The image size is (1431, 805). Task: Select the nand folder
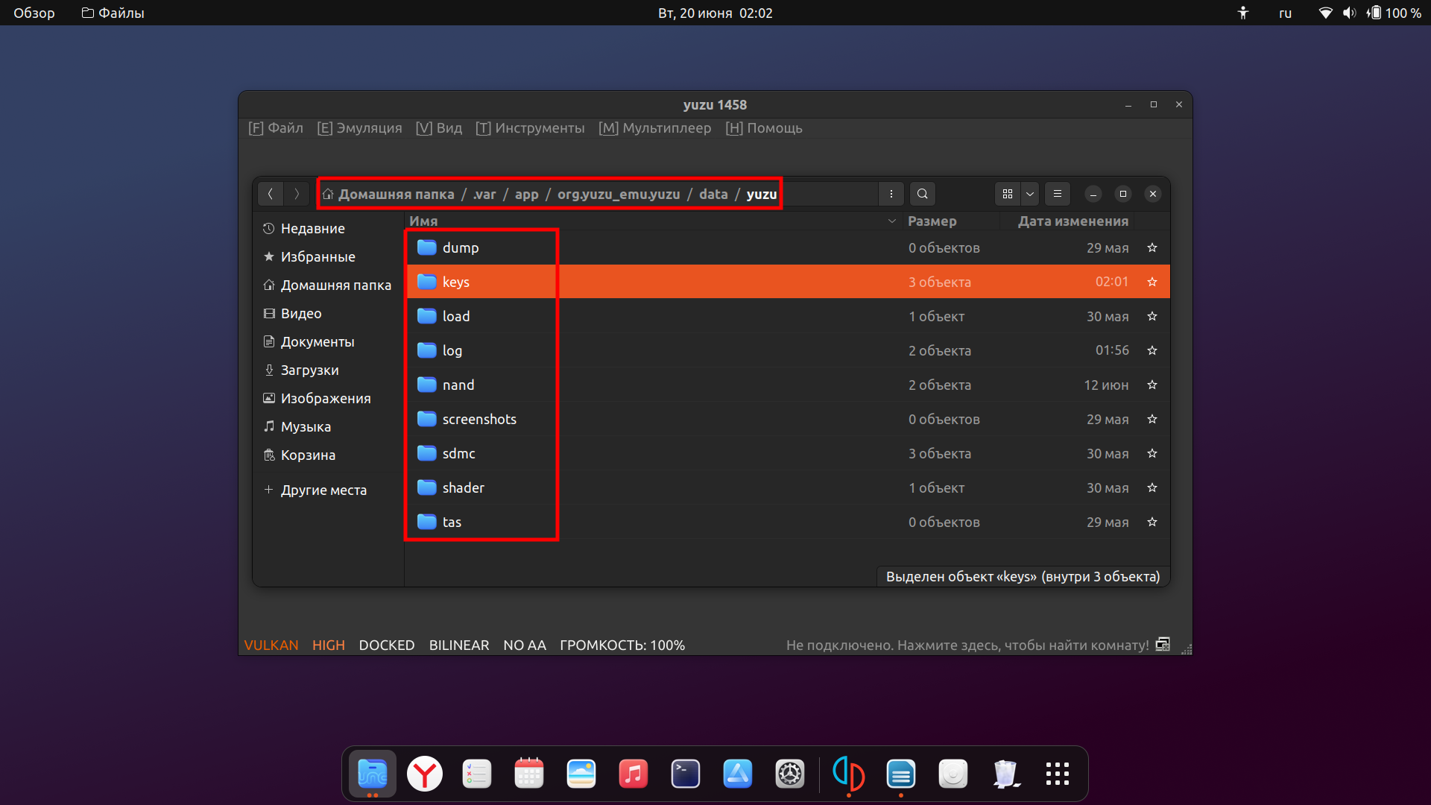(787, 385)
